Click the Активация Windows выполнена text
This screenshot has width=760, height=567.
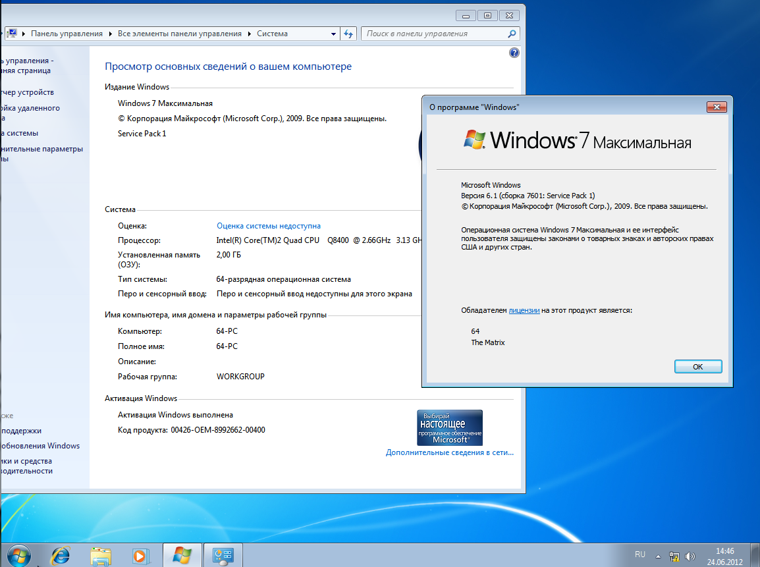tap(175, 415)
